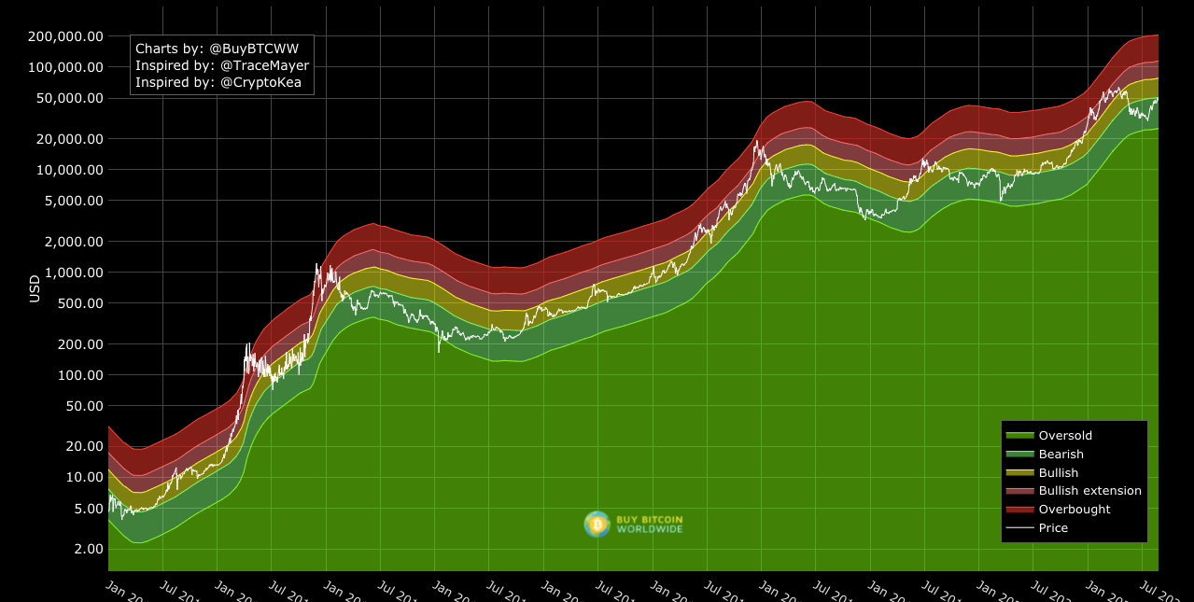Click the 200,000.00 y-axis tick label

(x=64, y=36)
